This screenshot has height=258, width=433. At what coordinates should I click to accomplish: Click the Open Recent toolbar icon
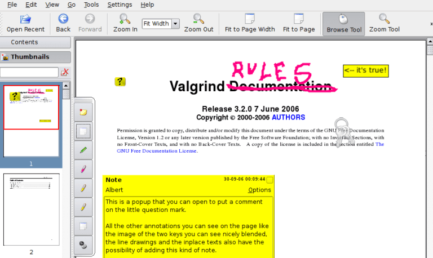[25, 23]
